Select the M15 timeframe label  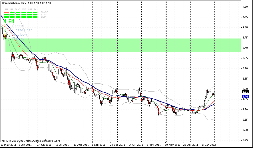coord(24,9)
